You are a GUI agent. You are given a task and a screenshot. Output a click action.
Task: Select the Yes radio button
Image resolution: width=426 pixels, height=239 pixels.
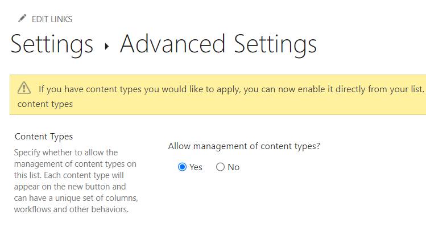pos(182,167)
